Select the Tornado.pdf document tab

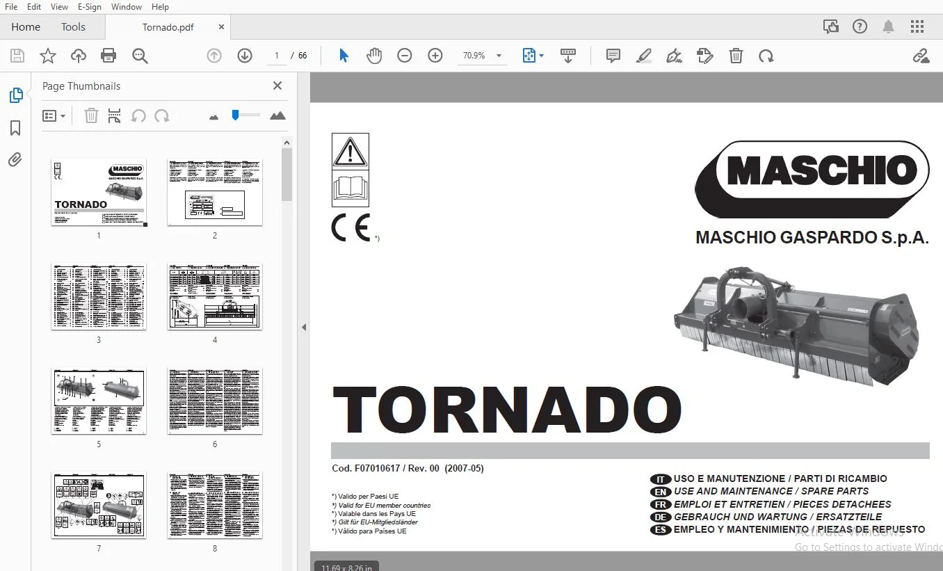click(x=168, y=27)
